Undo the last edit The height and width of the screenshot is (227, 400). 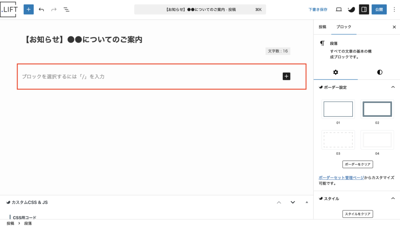coord(41,9)
